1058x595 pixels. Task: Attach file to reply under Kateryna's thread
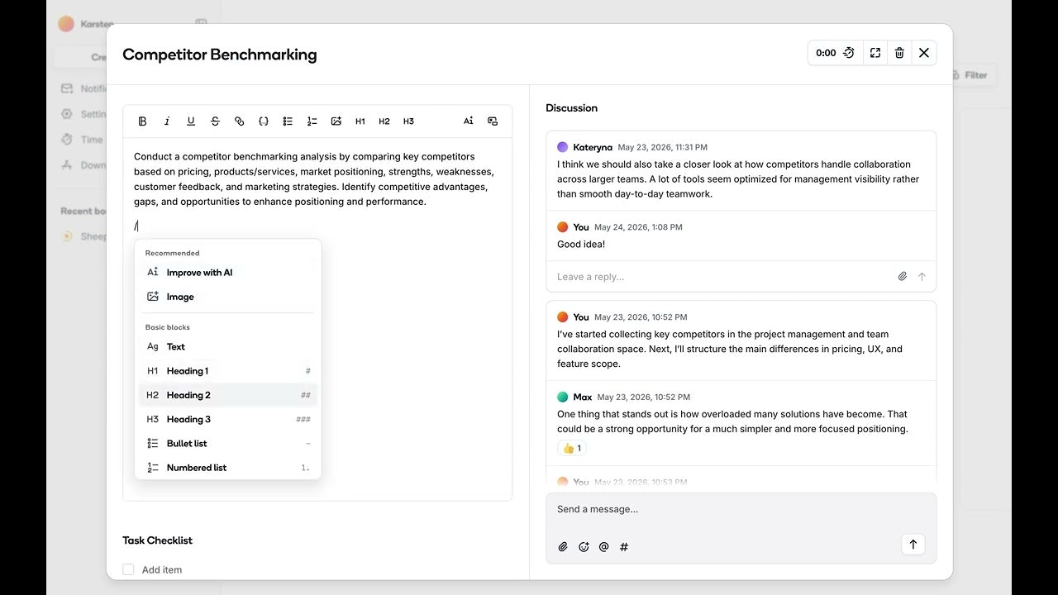[903, 277]
